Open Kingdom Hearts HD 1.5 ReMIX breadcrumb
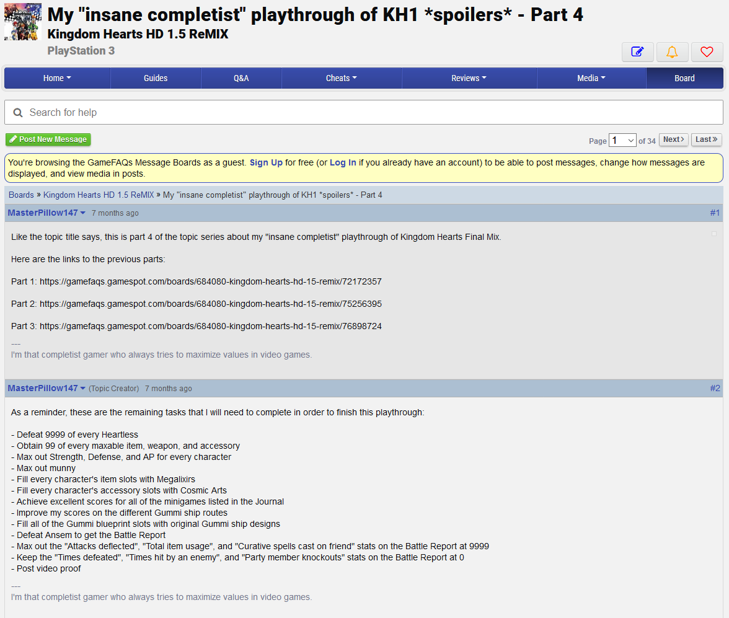This screenshot has width=729, height=618. point(99,195)
